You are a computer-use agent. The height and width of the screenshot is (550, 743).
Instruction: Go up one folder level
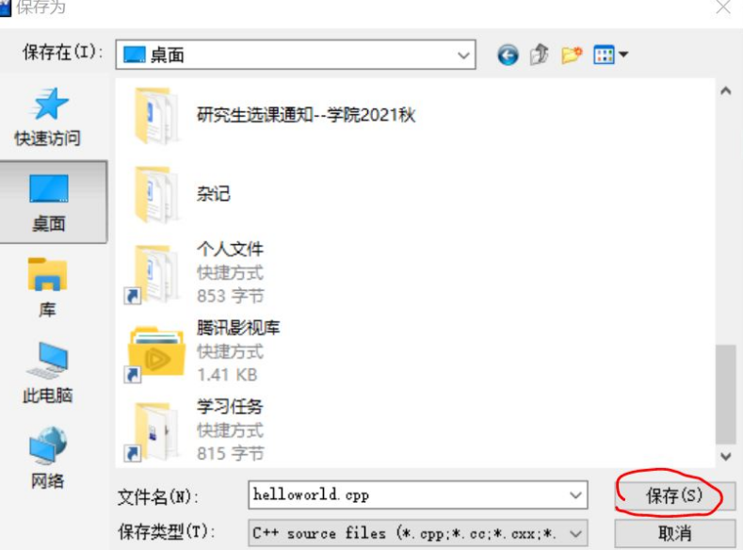pyautogui.click(x=540, y=55)
